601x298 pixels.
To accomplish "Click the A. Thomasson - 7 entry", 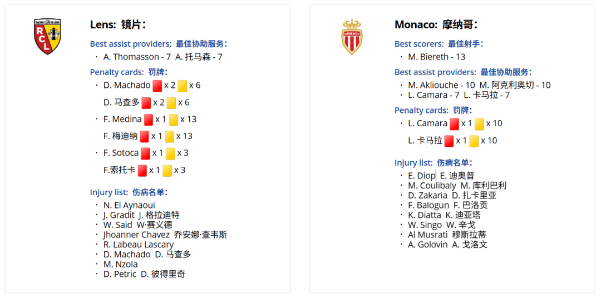I will tap(137, 57).
